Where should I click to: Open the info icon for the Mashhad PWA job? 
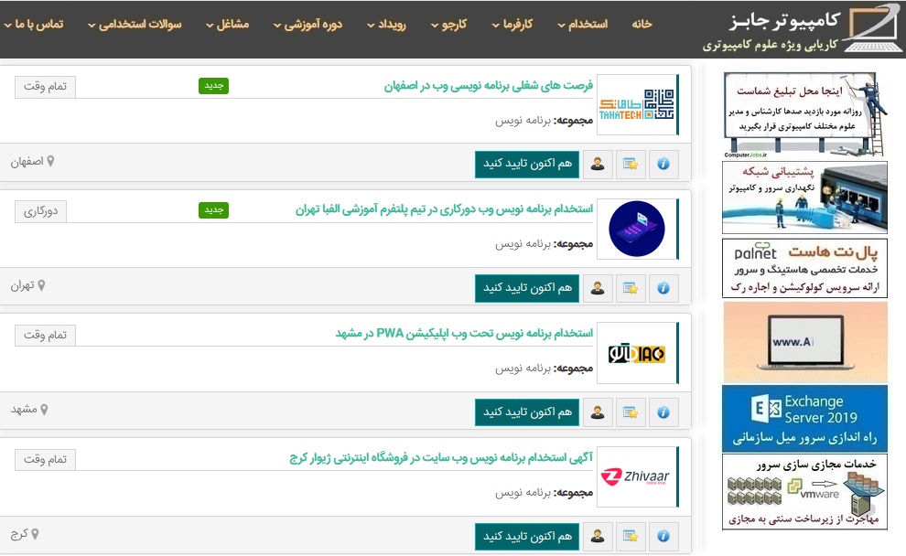coord(663,412)
